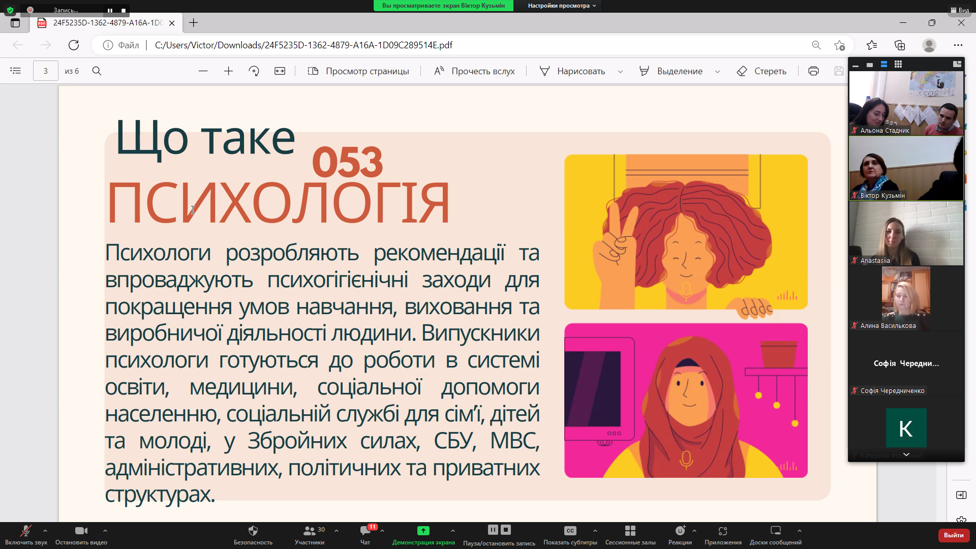Rotate the PDF page
This screenshot has width=976, height=549.
254,71
